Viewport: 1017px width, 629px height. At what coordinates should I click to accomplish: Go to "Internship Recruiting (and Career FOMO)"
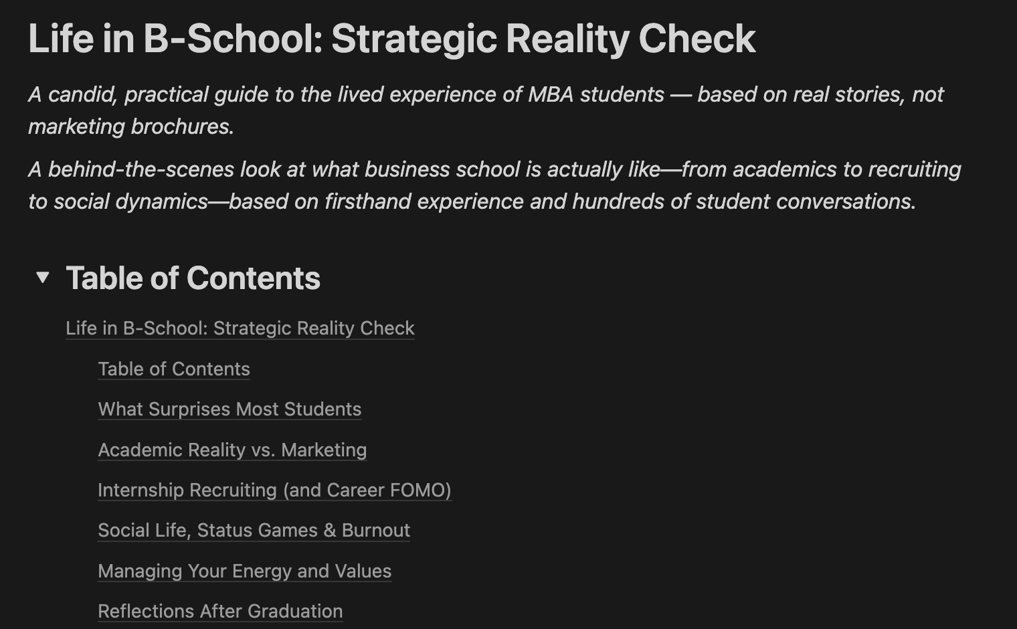pyautogui.click(x=274, y=490)
